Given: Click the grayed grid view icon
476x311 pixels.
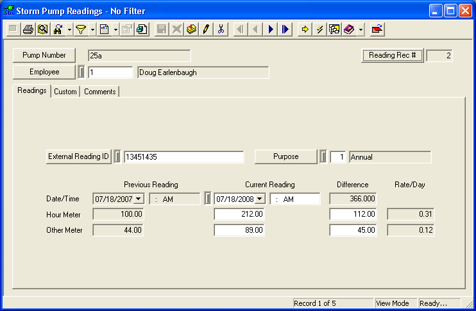Looking at the screenshot, I should (x=13, y=29).
